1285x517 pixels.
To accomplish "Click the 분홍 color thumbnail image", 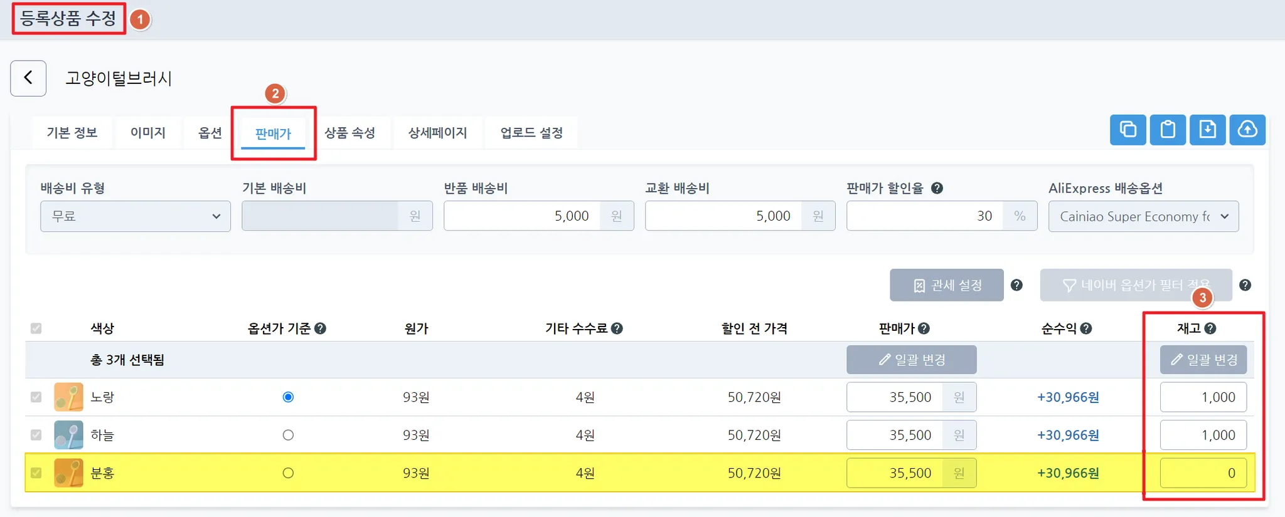I will [x=68, y=473].
